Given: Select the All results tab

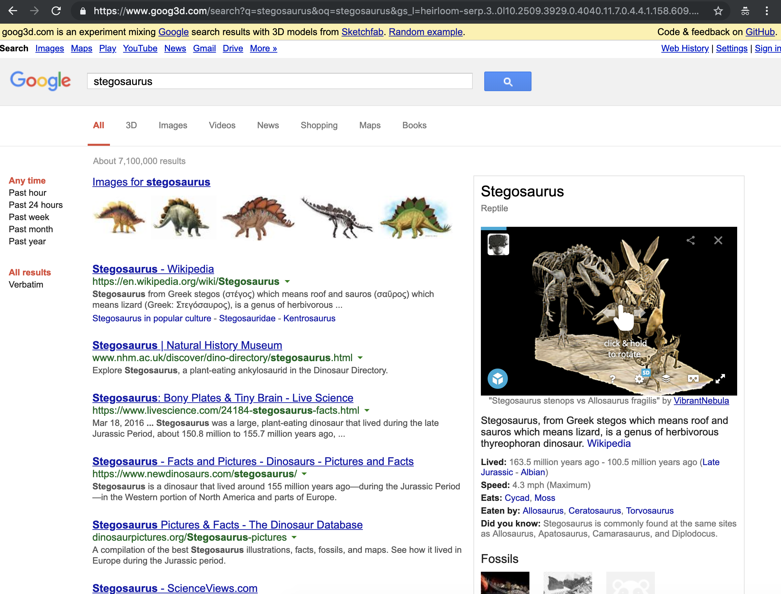Looking at the screenshot, I should [98, 126].
